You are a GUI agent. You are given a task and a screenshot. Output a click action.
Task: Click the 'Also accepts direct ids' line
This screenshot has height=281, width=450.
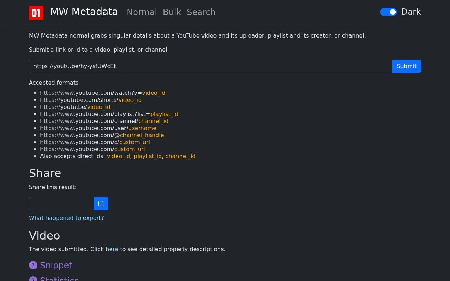point(118,156)
